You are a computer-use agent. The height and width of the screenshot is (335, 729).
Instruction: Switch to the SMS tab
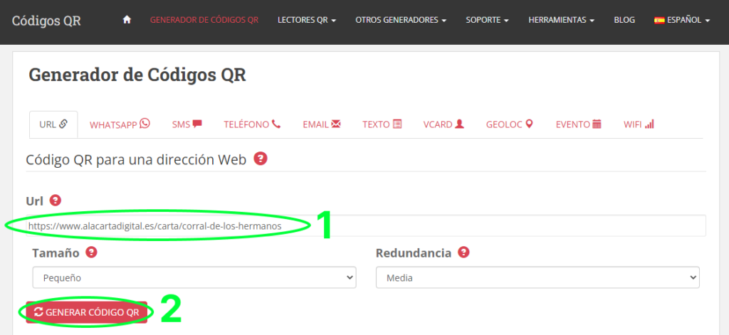187,124
